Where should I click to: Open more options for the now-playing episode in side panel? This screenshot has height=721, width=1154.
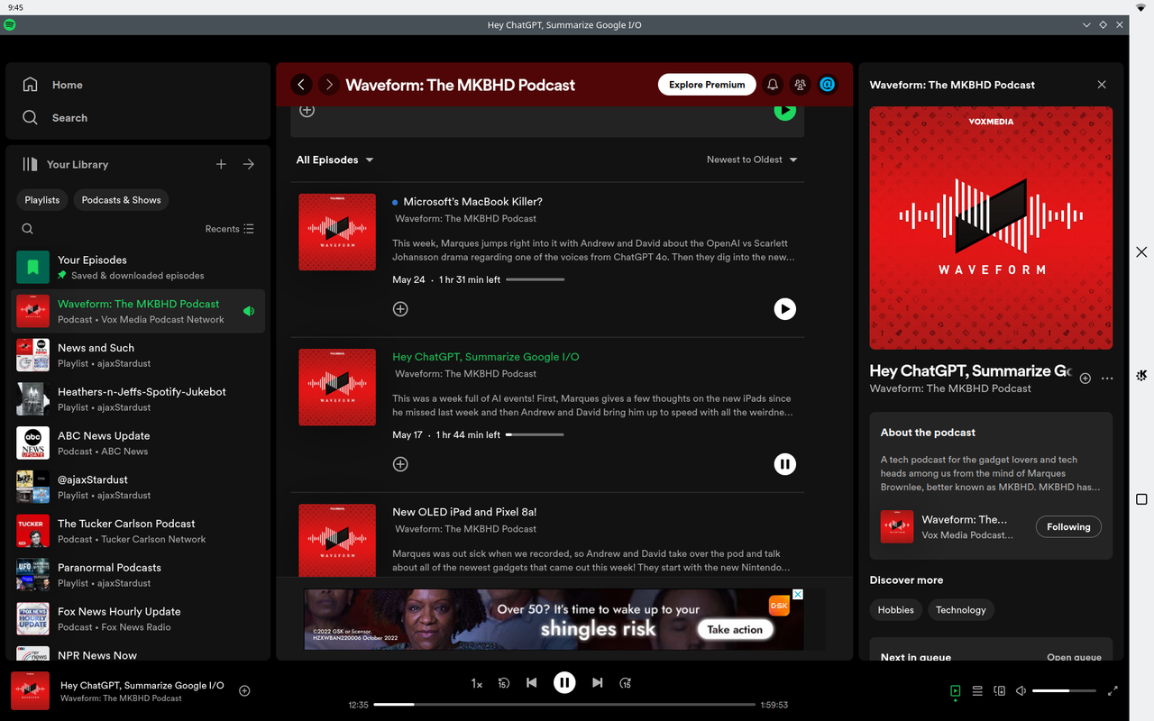(x=1107, y=379)
